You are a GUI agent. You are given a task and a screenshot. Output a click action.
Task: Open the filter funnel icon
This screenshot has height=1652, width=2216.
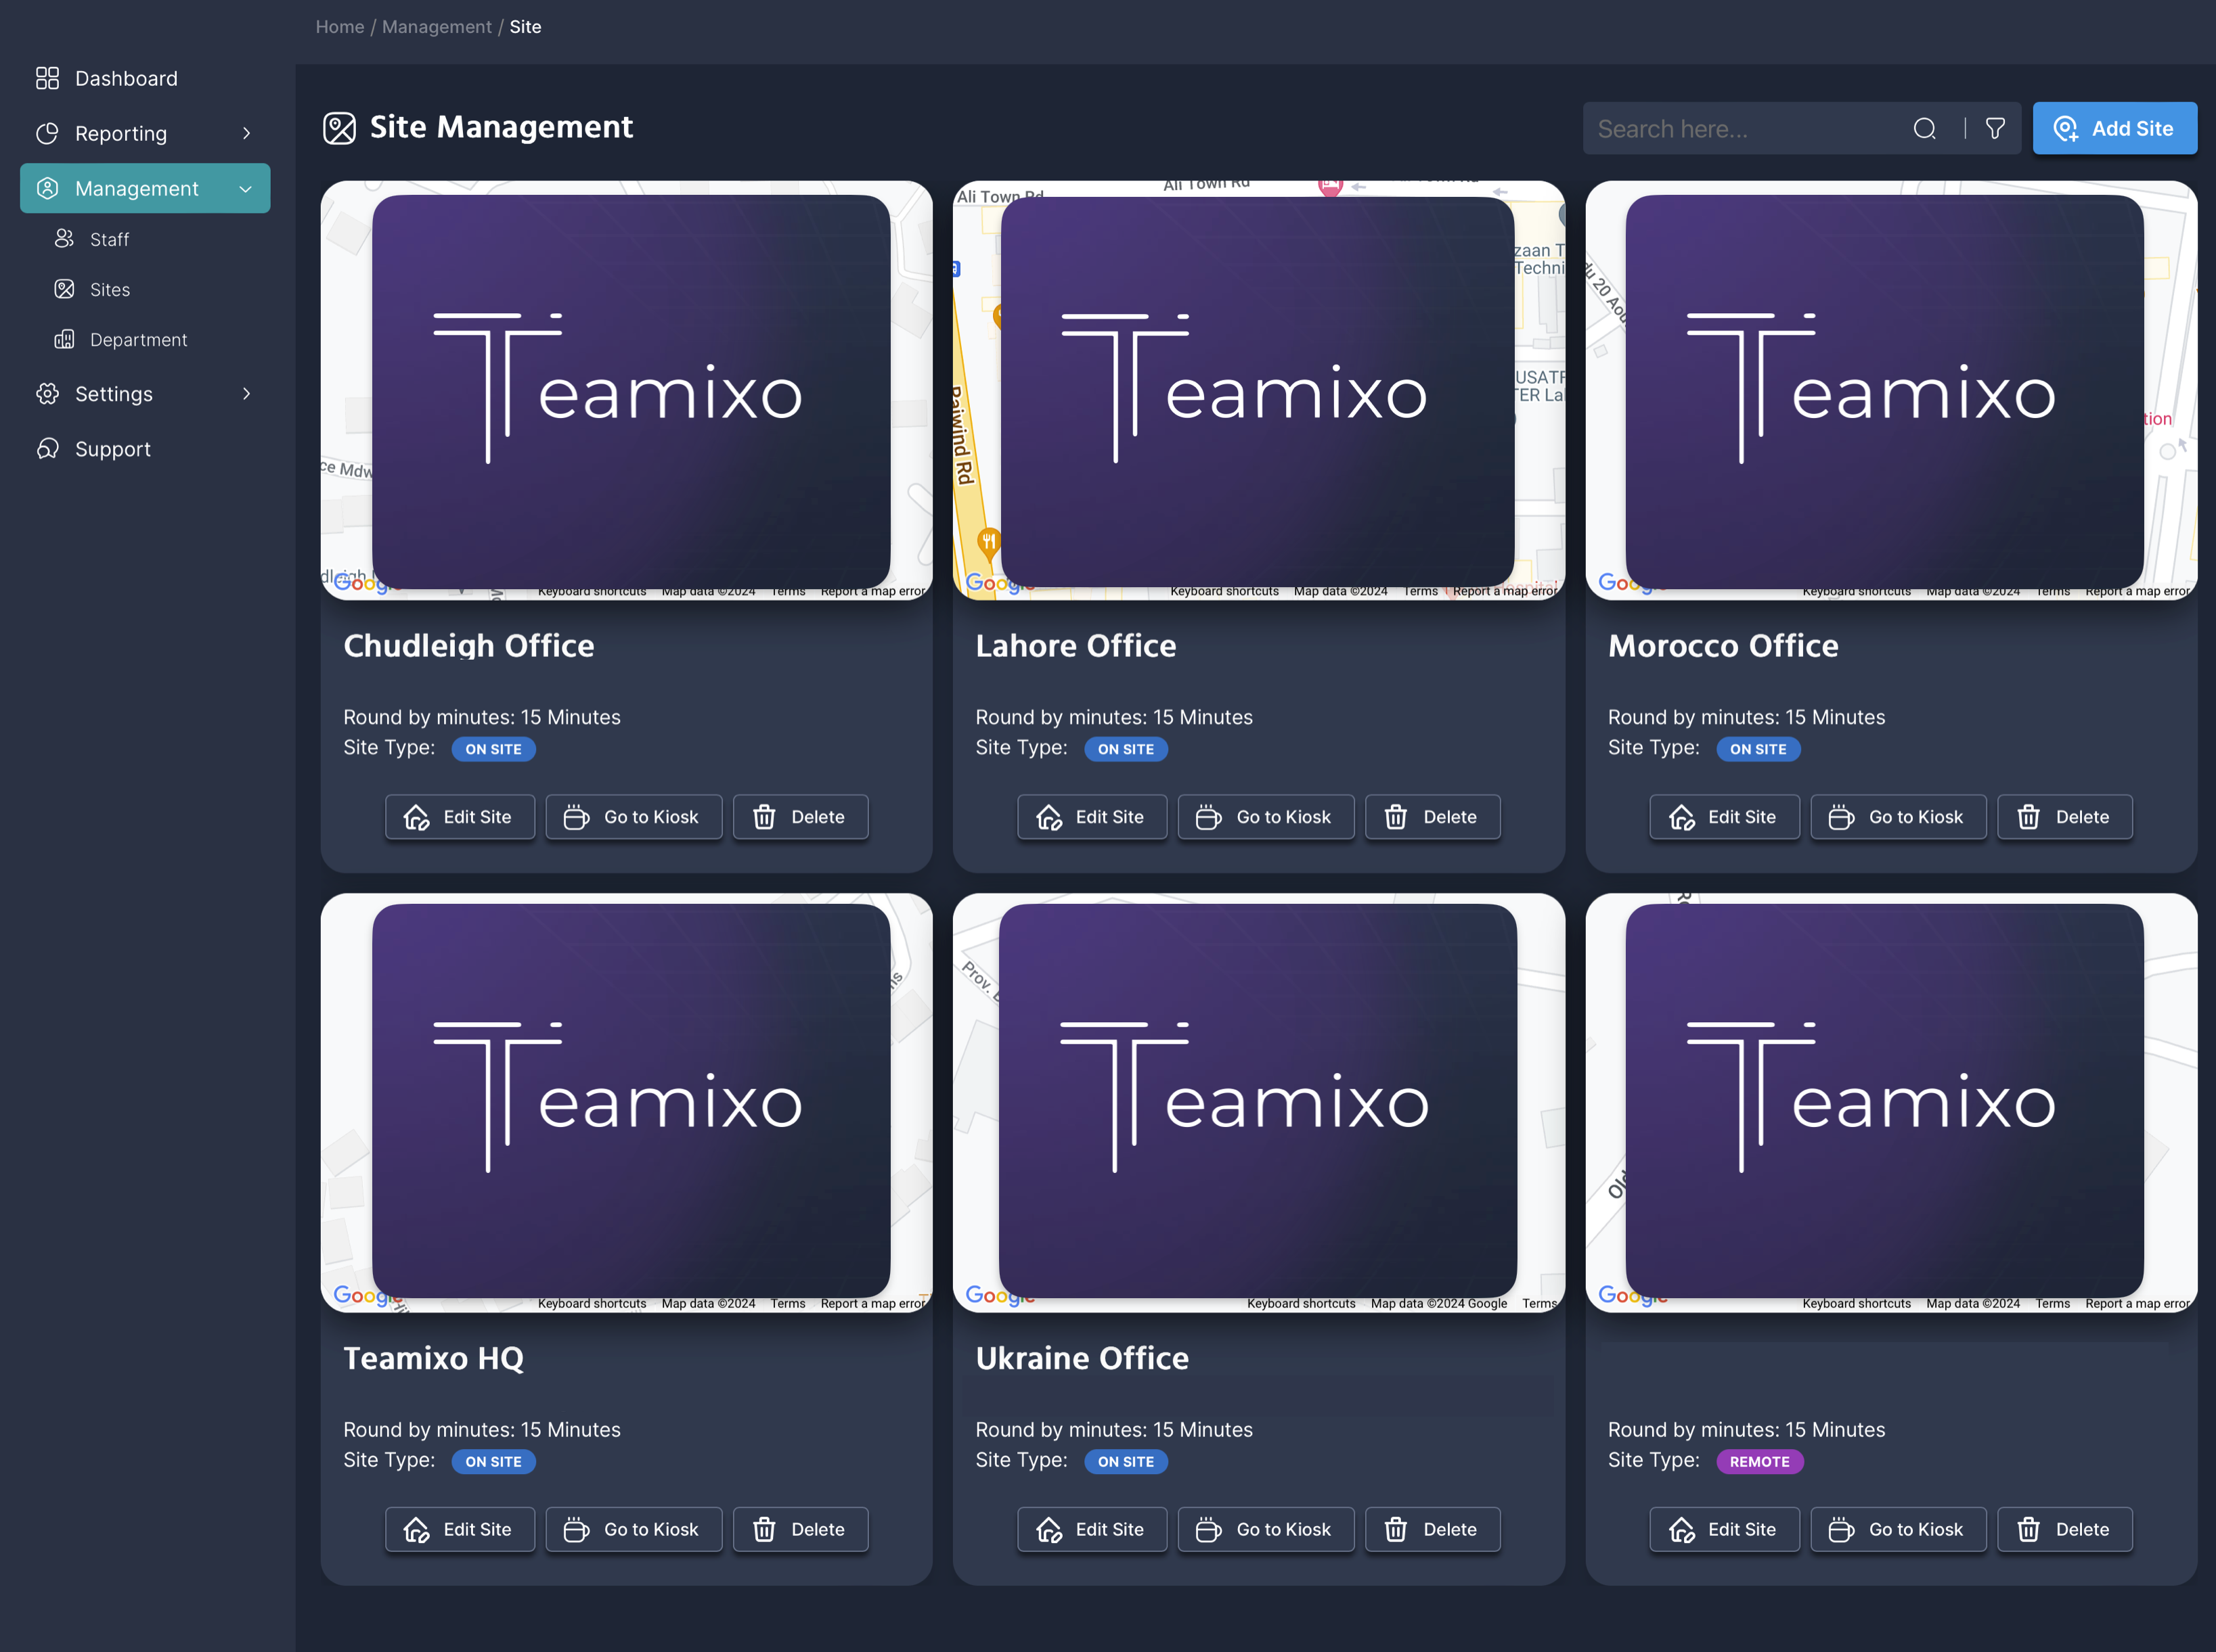1995,128
